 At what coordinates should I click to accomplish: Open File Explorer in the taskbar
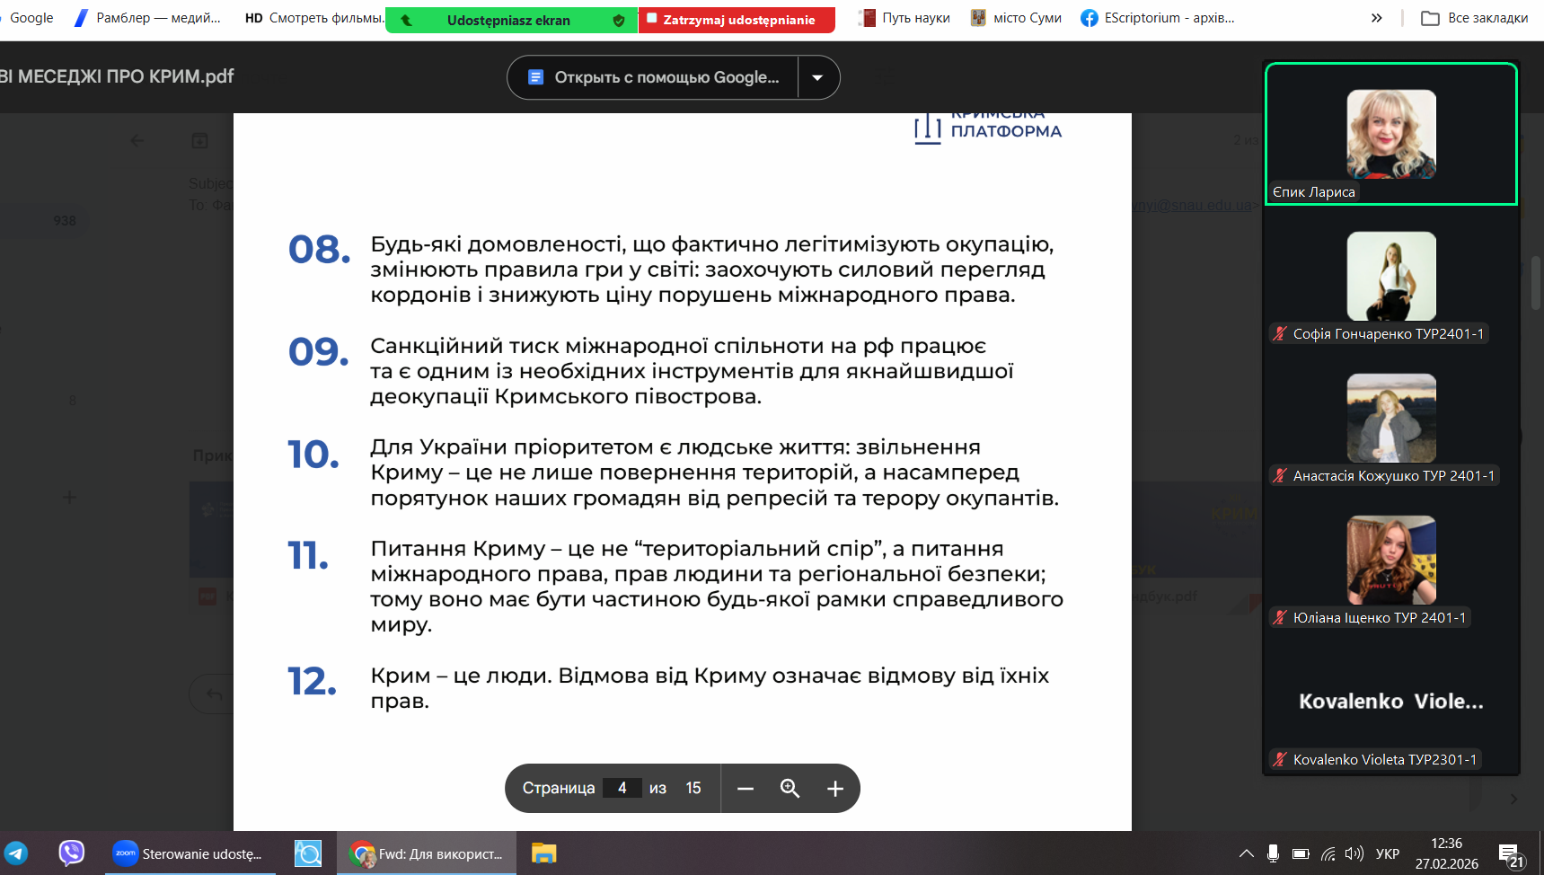tap(543, 853)
